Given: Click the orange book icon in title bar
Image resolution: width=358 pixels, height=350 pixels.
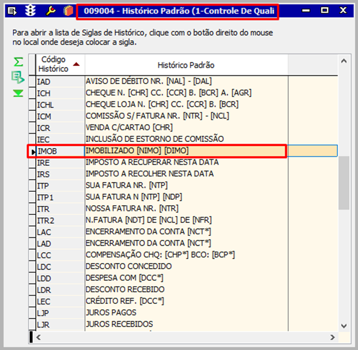Looking at the screenshot, I should pyautogui.click(x=68, y=10).
